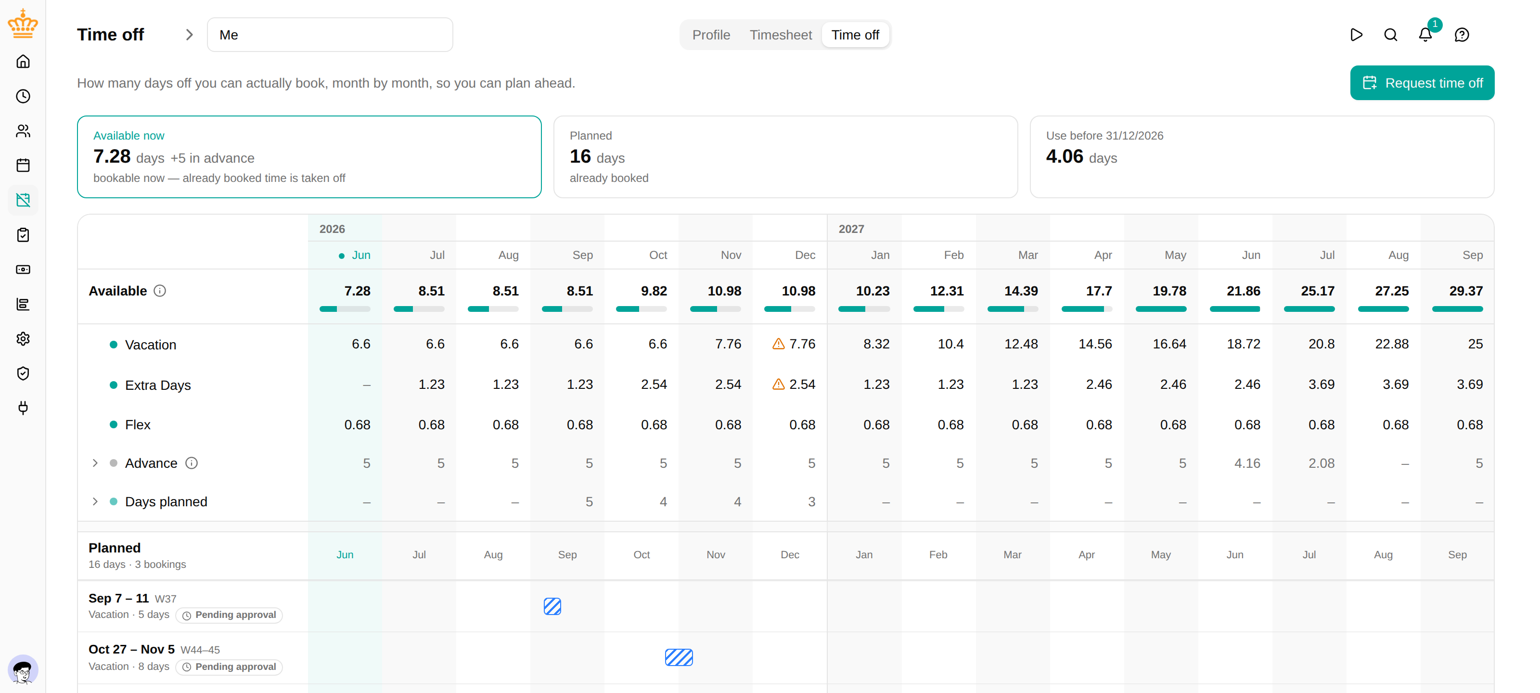Switch to the Profile tab
This screenshot has height=693, width=1540.
point(711,35)
